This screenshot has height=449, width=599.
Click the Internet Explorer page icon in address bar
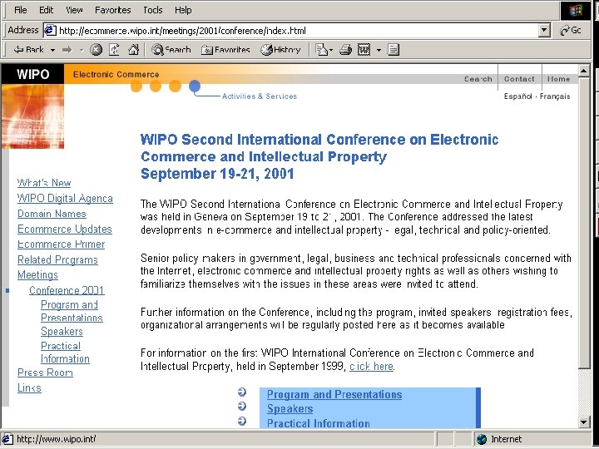coord(50,31)
